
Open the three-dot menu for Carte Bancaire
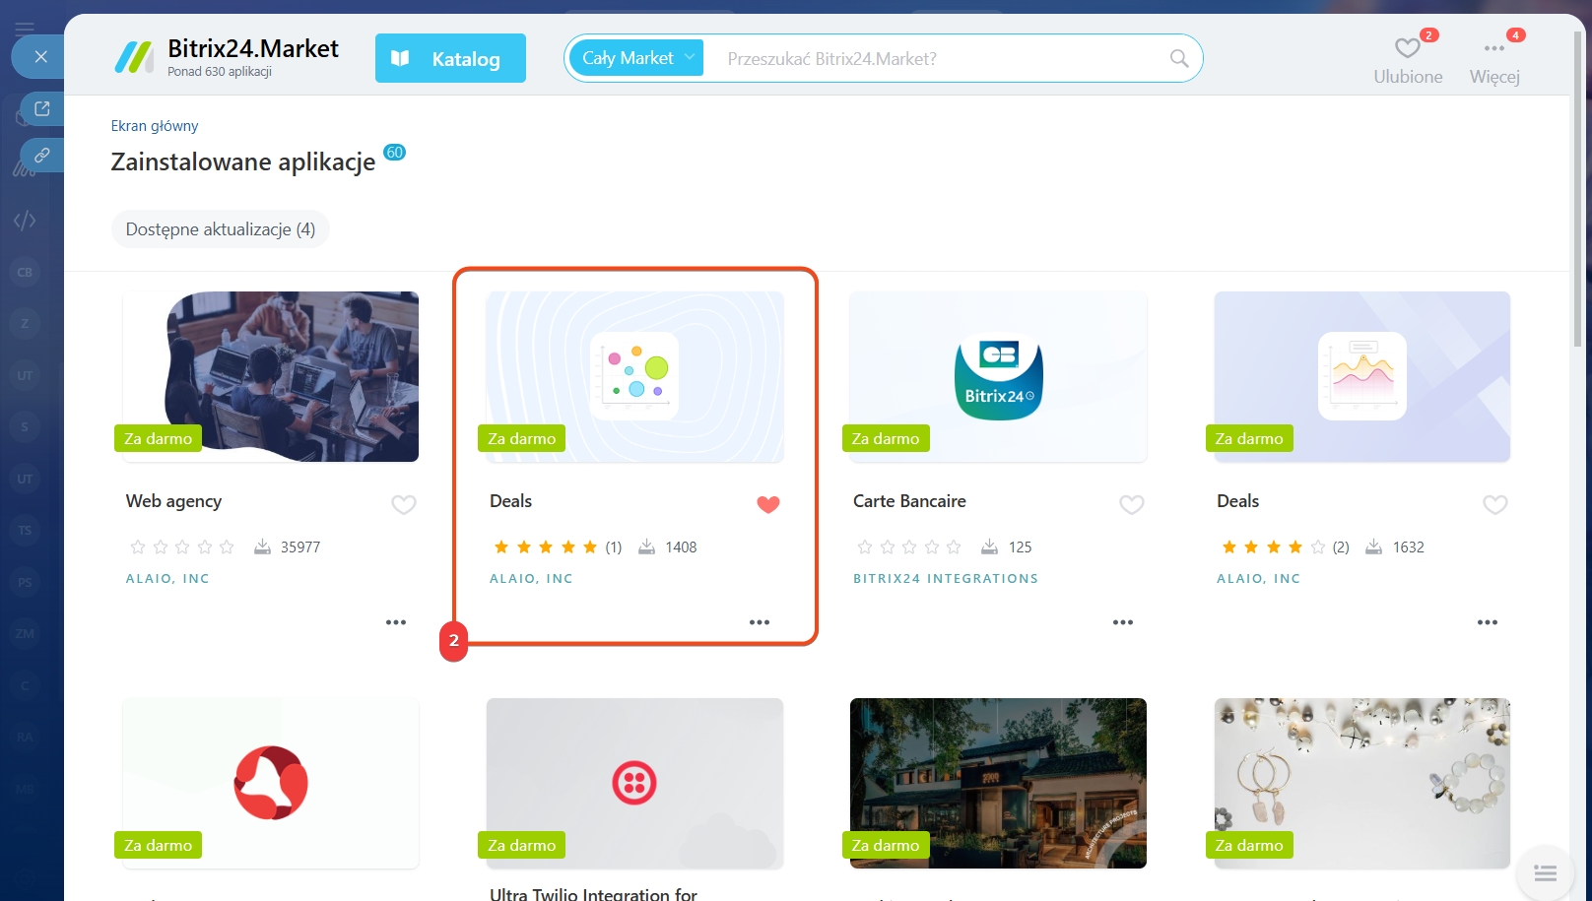click(x=1123, y=622)
